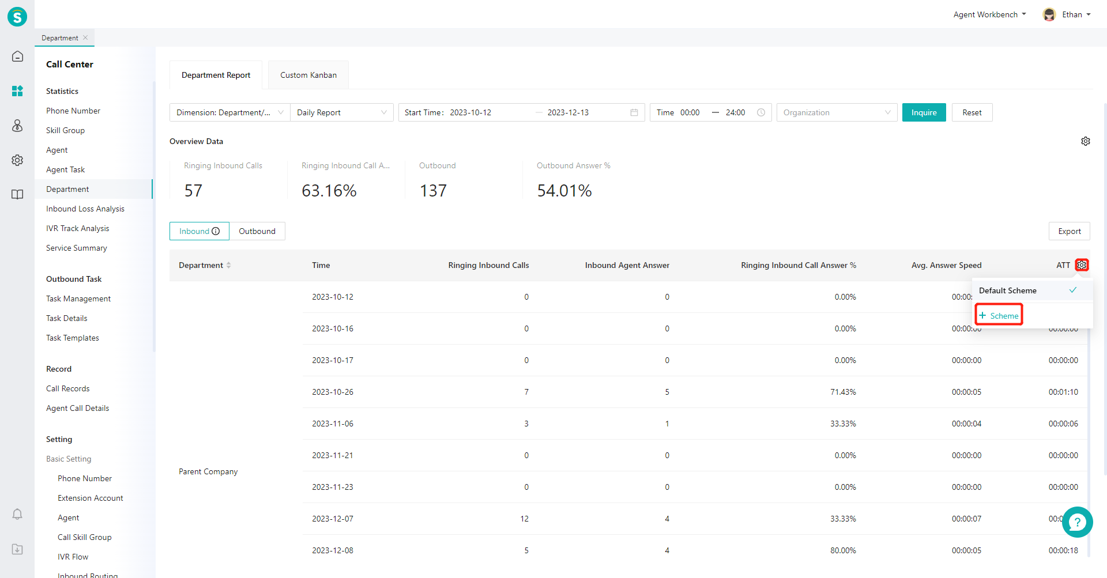Click Inbound Agent Answer value 1 for 2023-11-06
1107x578 pixels.
tap(667, 424)
